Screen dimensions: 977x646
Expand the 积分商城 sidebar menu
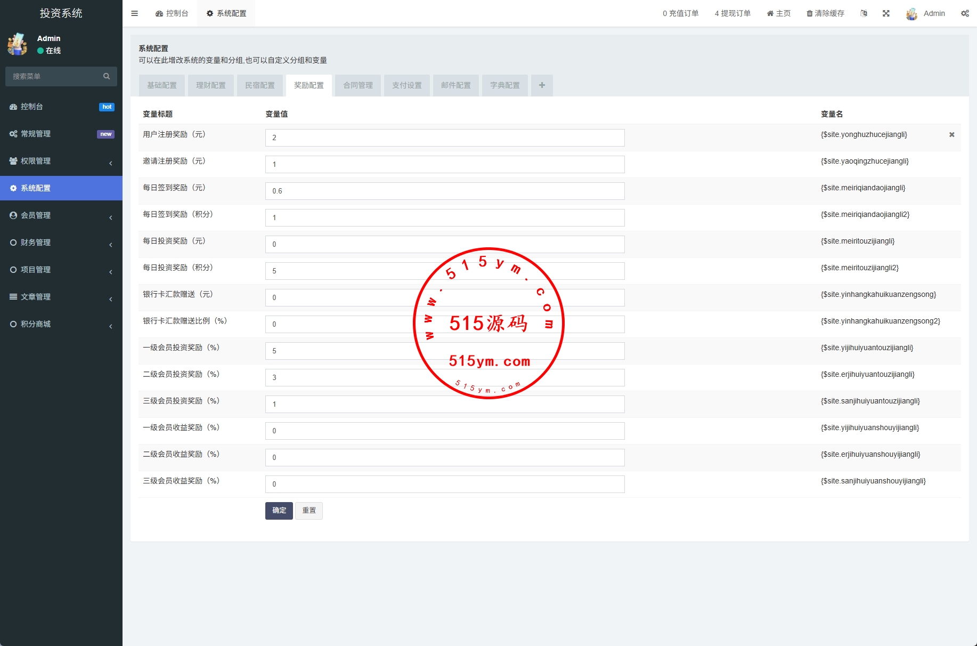tap(61, 324)
